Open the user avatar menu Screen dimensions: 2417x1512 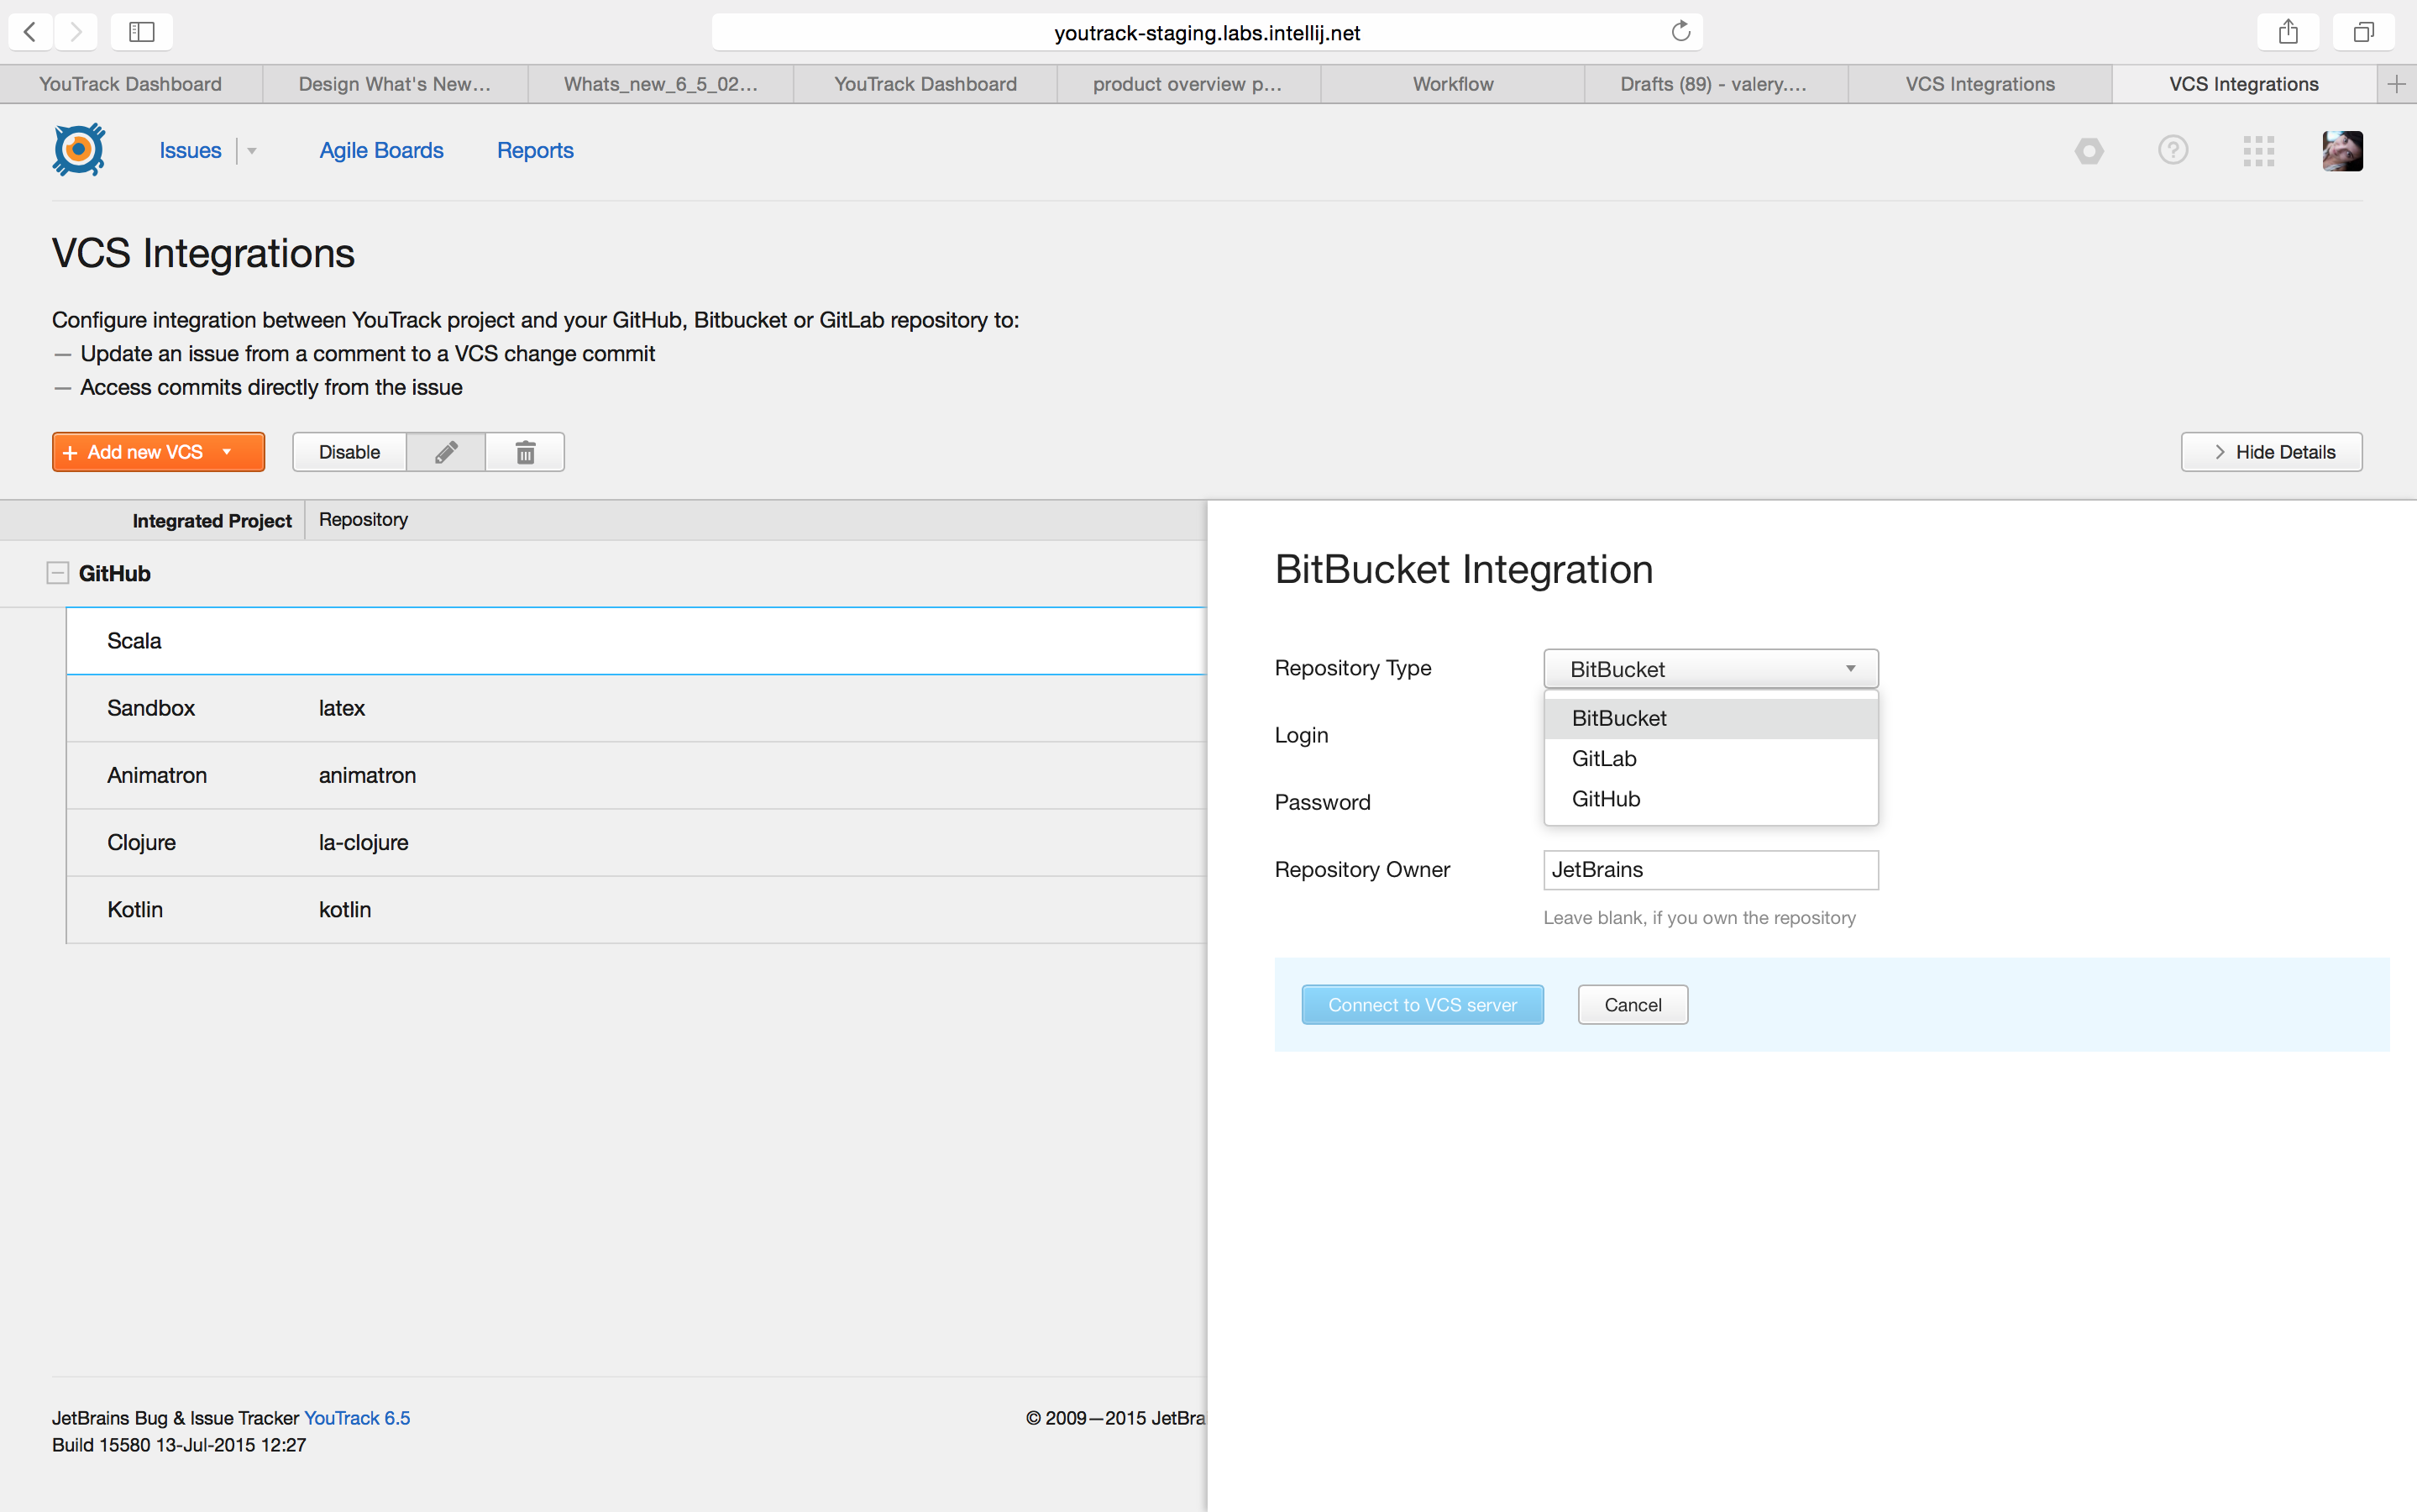[2342, 151]
